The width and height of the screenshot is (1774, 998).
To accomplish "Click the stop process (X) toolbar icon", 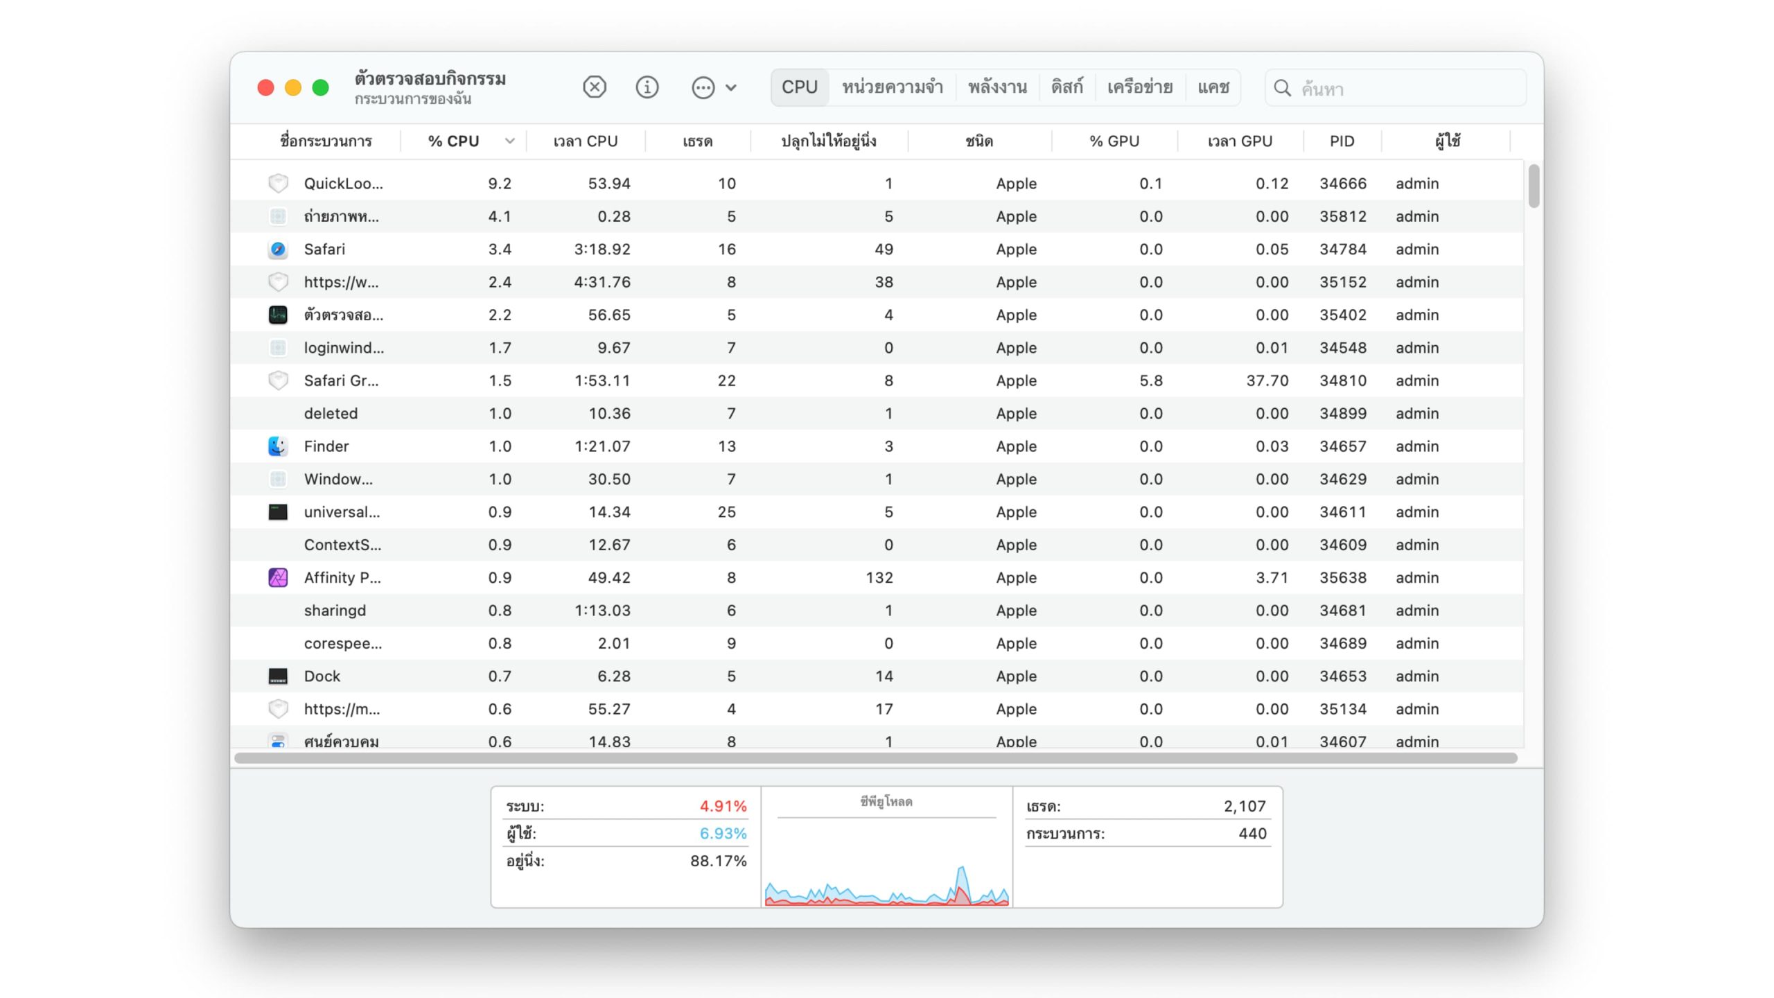I will (594, 87).
